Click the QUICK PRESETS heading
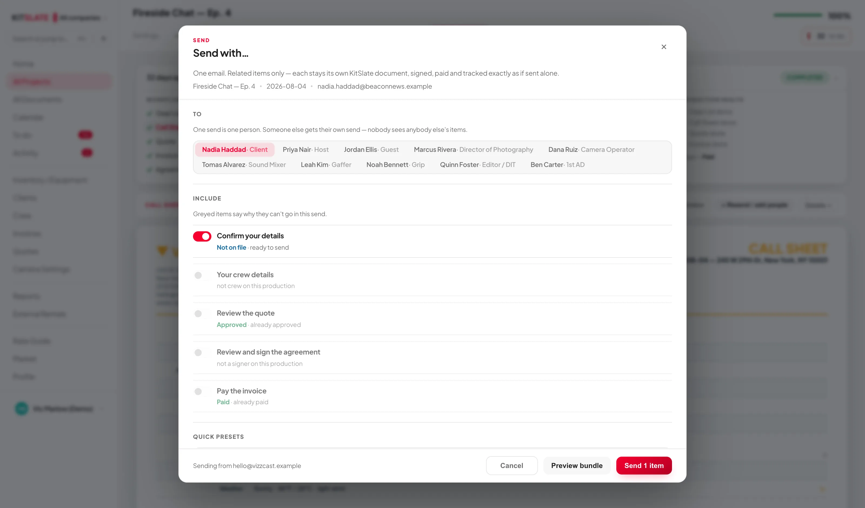Viewport: 865px width, 508px height. [218, 437]
